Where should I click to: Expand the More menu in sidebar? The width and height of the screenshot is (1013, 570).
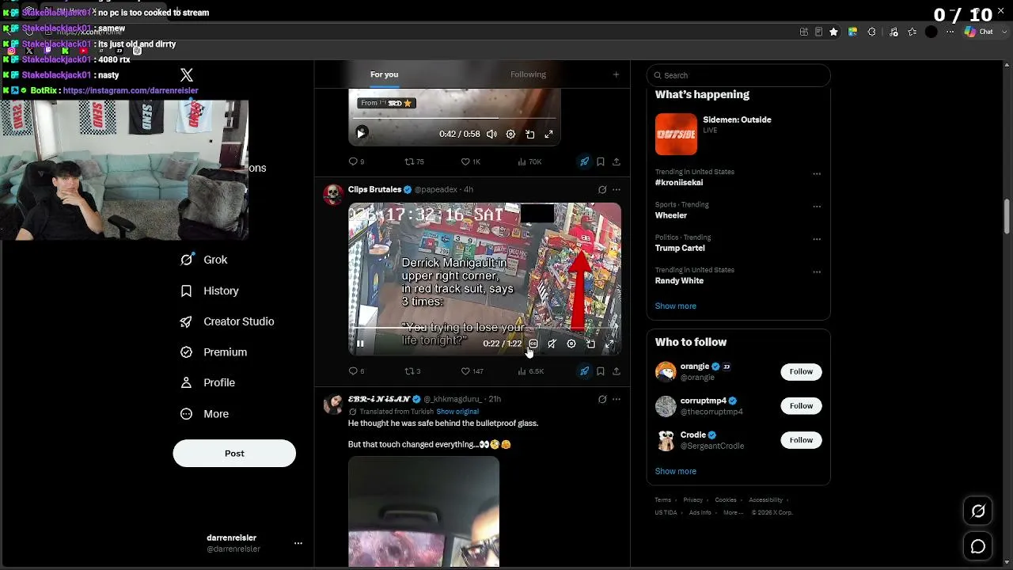(x=204, y=414)
